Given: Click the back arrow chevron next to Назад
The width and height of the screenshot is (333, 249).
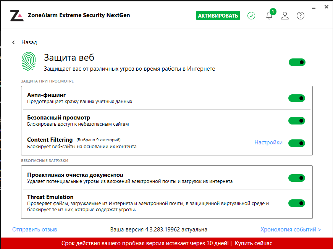Looking at the screenshot, I should click(x=14, y=42).
